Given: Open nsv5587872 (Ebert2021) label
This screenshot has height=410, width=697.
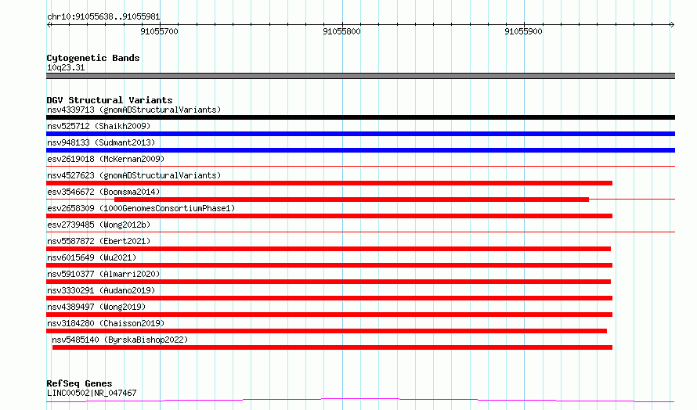Looking at the screenshot, I should (x=99, y=241).
